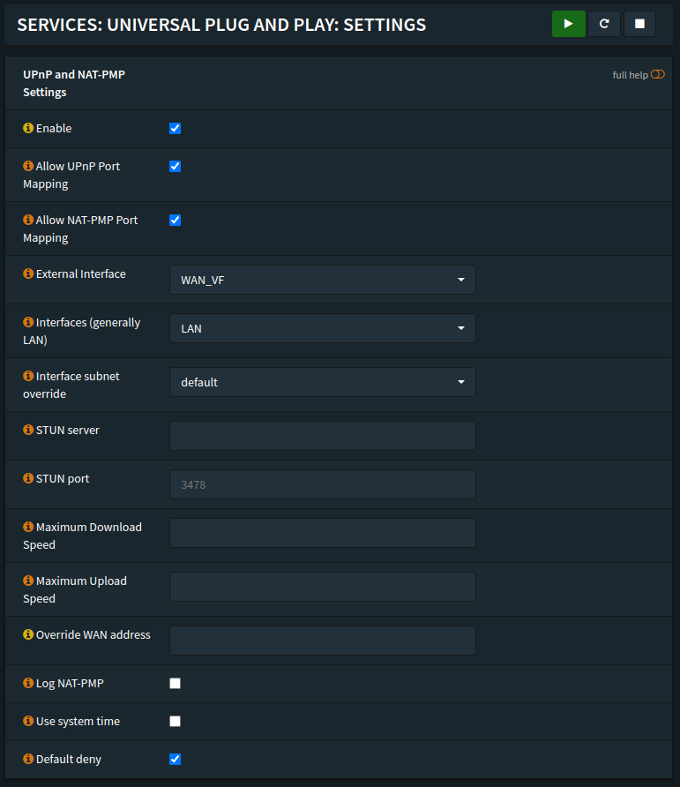680x787 pixels.
Task: Show help info for External Interface
Action: pos(28,273)
